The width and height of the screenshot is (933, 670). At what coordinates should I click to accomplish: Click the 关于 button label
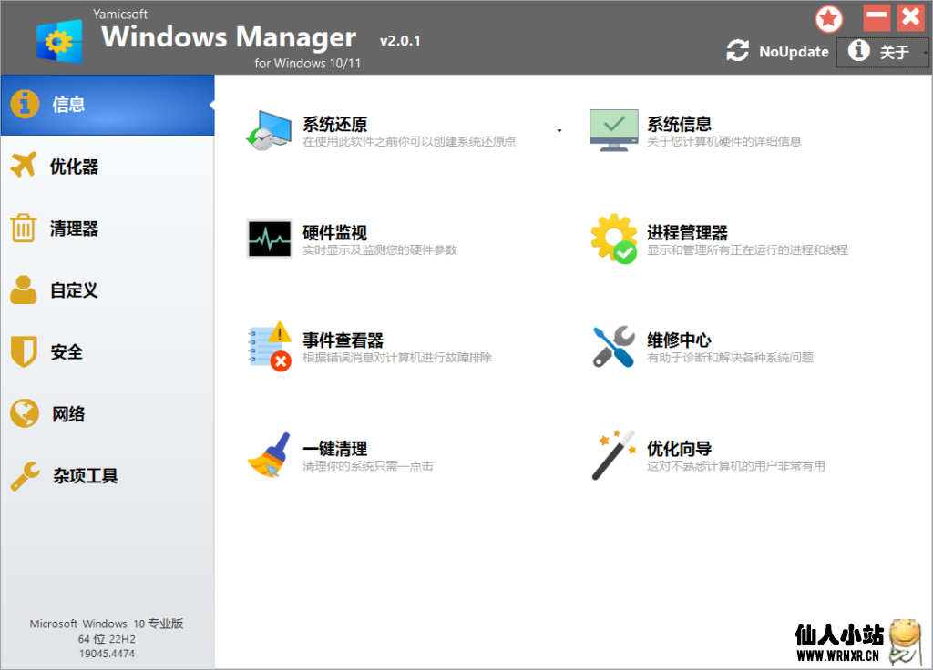tap(895, 52)
